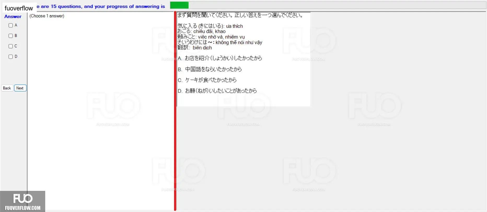Click the vocabulary line 'おごる: chiêu đãi, khao'
487x212 pixels.
pyautogui.click(x=202, y=31)
